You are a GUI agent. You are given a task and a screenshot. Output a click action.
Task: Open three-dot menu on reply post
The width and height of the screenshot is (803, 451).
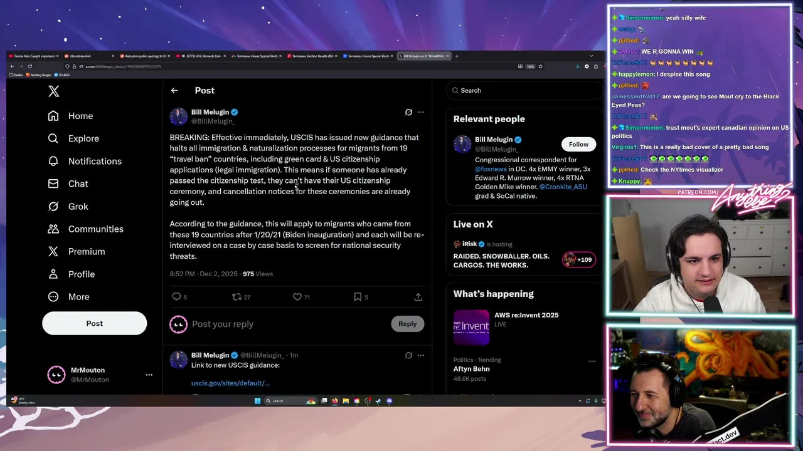421,355
